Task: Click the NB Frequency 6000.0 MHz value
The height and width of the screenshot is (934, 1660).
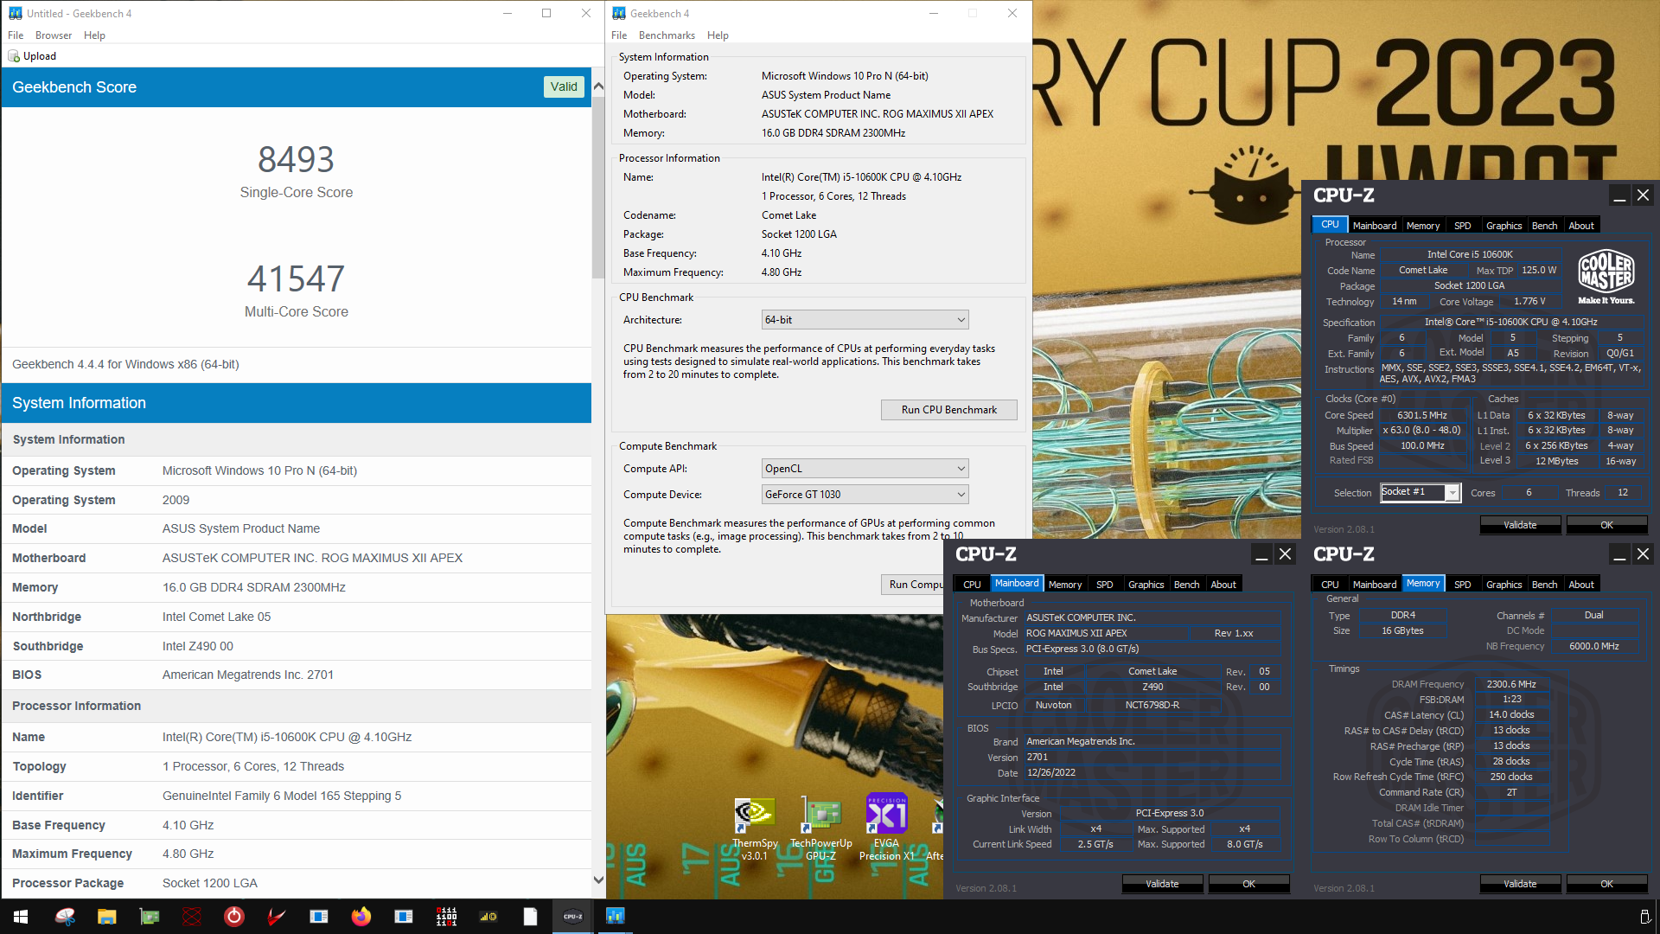Action: (1593, 646)
